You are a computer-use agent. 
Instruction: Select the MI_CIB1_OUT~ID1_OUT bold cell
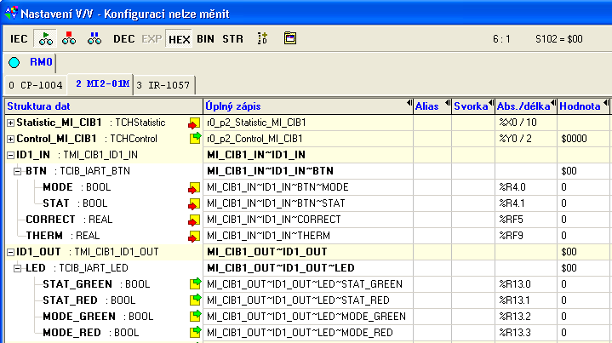point(308,252)
